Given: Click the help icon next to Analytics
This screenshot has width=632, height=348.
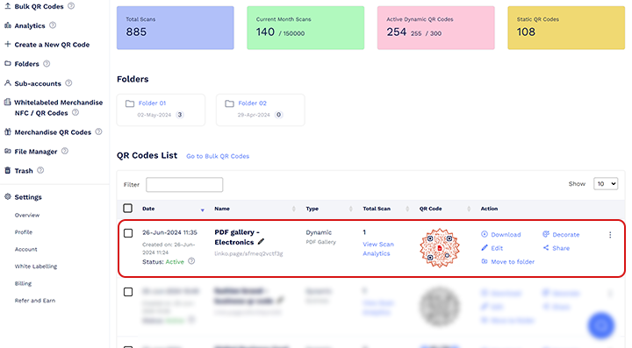Looking at the screenshot, I should tap(53, 25).
